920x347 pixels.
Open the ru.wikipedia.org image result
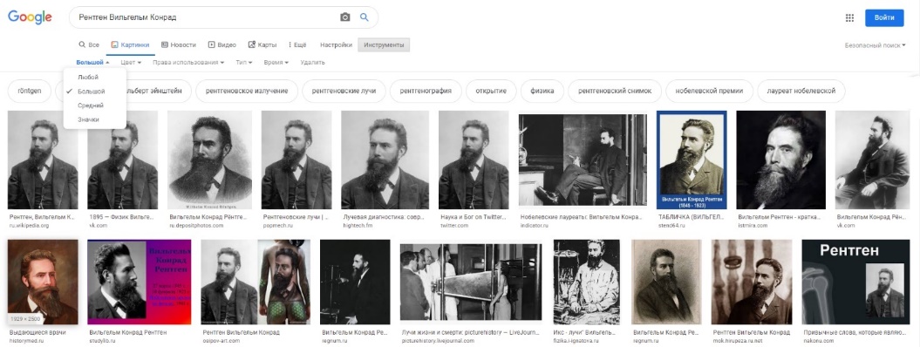[42, 160]
